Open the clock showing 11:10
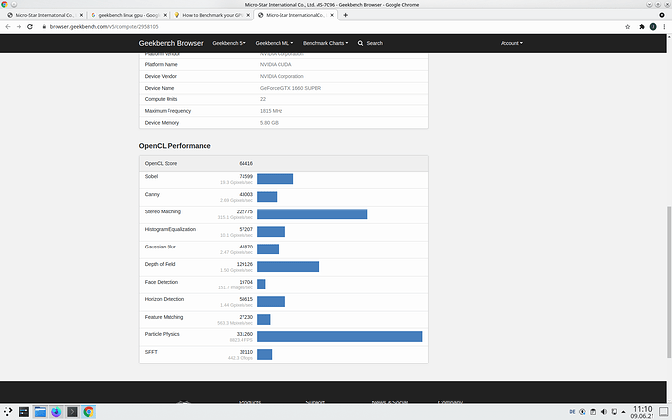672x420 pixels. (x=642, y=412)
